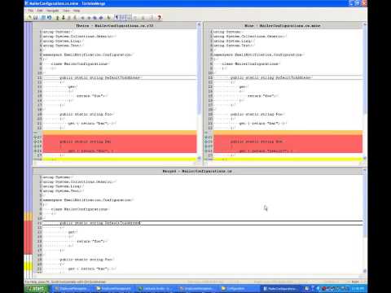
Task: Open the File menu
Action: [x=31, y=11]
